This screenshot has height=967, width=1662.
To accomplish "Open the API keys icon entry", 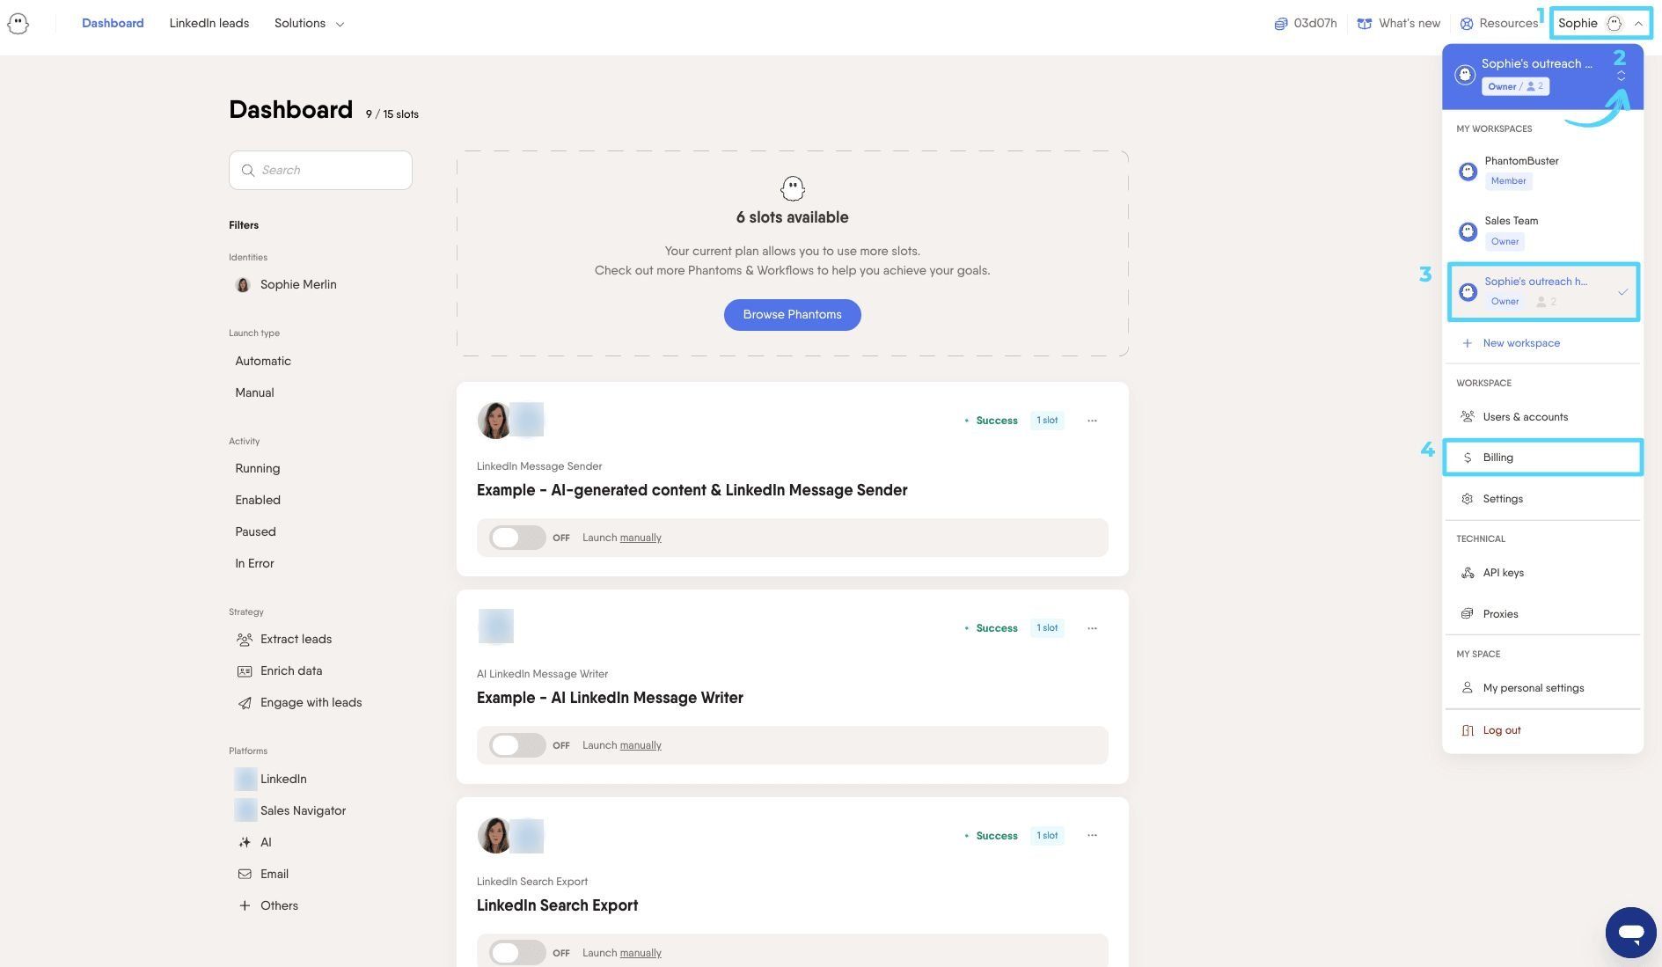I will [1467, 573].
